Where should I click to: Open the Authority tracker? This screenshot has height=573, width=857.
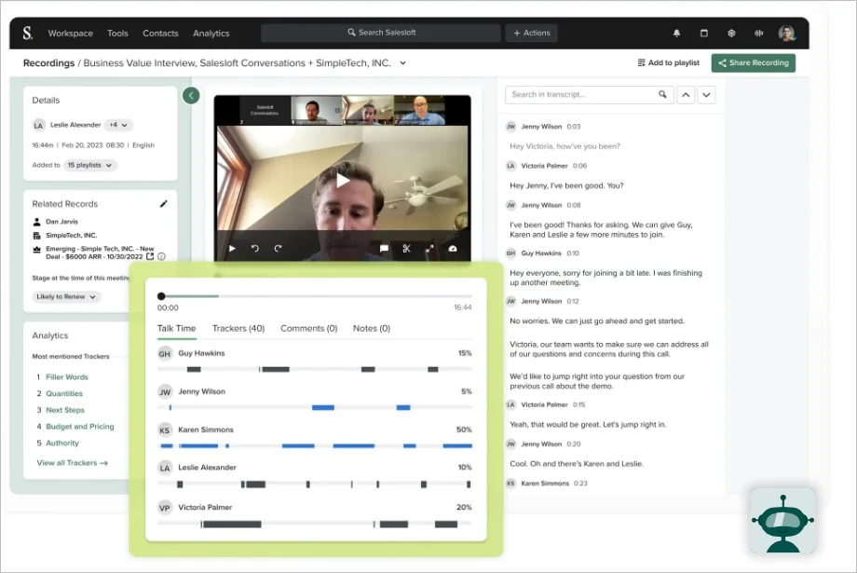[x=62, y=443]
